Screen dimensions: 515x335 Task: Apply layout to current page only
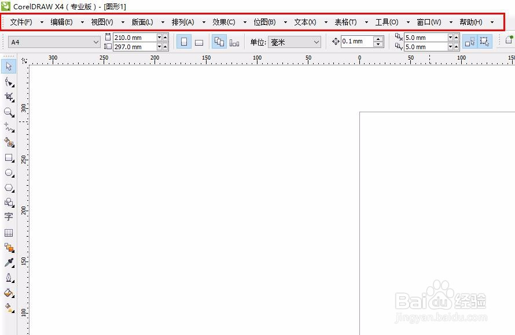[234, 42]
